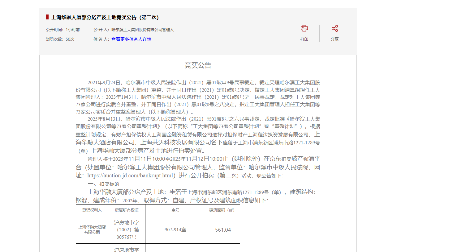This screenshot has height=252, width=453.
Task: Click the 分享 label
Action: 334,39
